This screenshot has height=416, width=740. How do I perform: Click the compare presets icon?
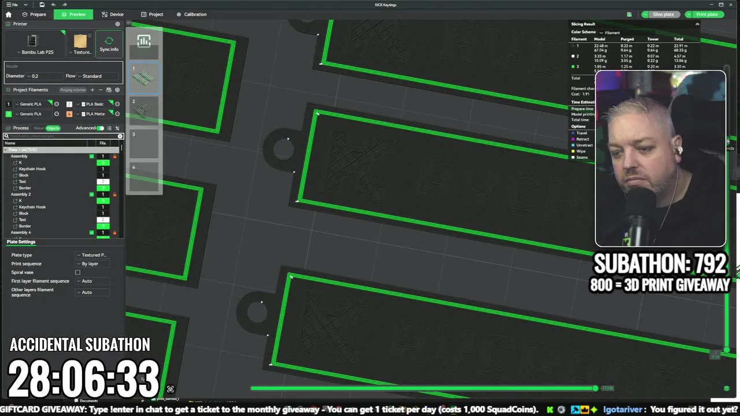pyautogui.click(x=117, y=128)
